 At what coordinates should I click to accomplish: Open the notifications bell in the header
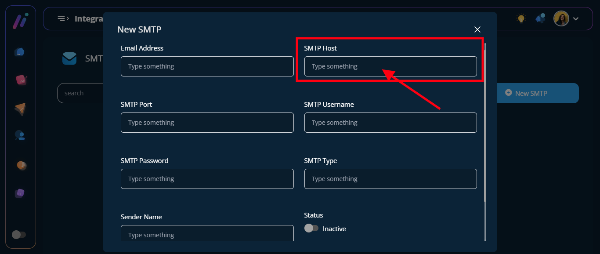(540, 18)
